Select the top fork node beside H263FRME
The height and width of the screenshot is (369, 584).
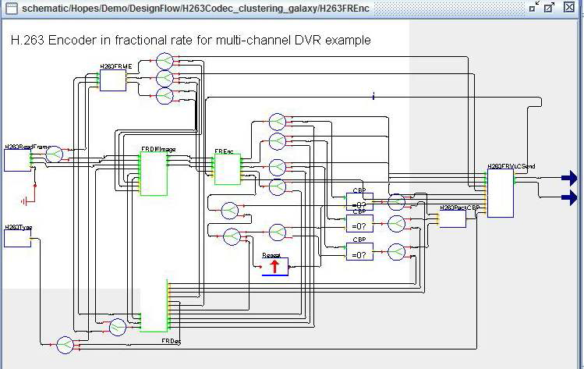pos(165,61)
